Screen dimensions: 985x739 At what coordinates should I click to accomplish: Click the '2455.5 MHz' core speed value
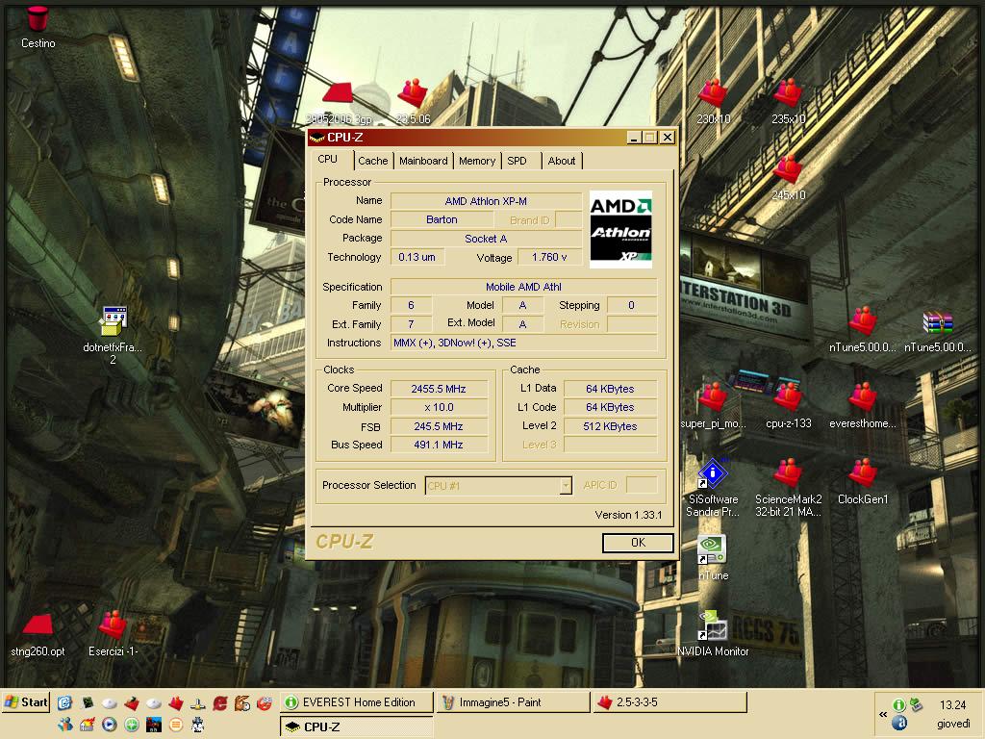(x=439, y=389)
